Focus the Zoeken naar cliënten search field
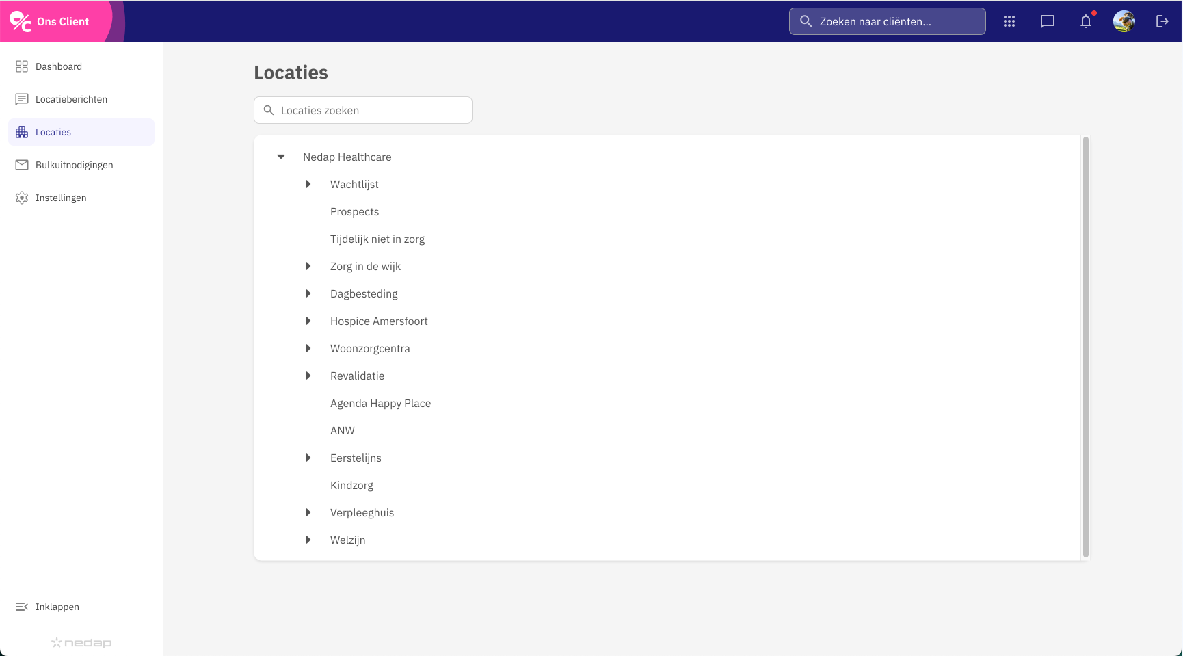Viewport: 1183px width, 658px height. point(888,21)
